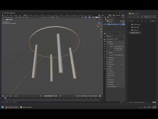Toggle perspective/orthographic view icon
Screen dimensions: 158x119
[x=101, y=37]
